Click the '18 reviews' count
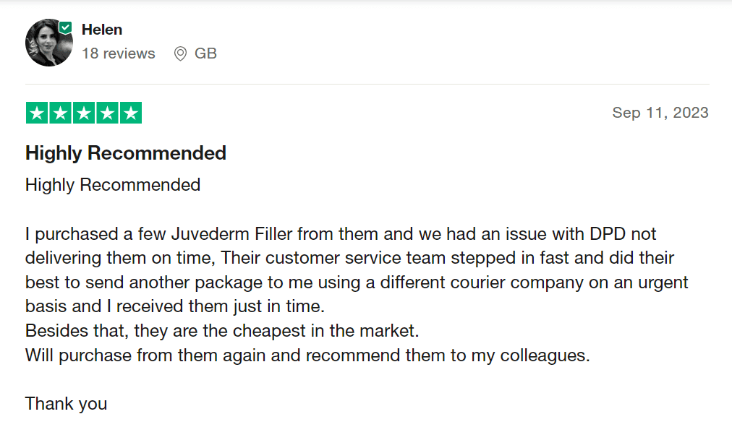The height and width of the screenshot is (427, 732). (119, 53)
